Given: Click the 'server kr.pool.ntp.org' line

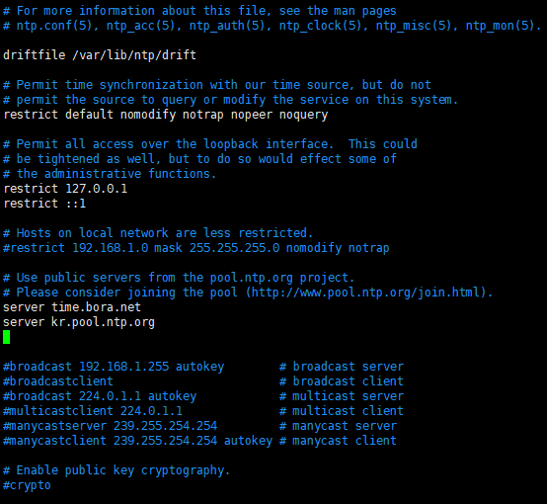Looking at the screenshot, I should pyautogui.click(x=79, y=322).
